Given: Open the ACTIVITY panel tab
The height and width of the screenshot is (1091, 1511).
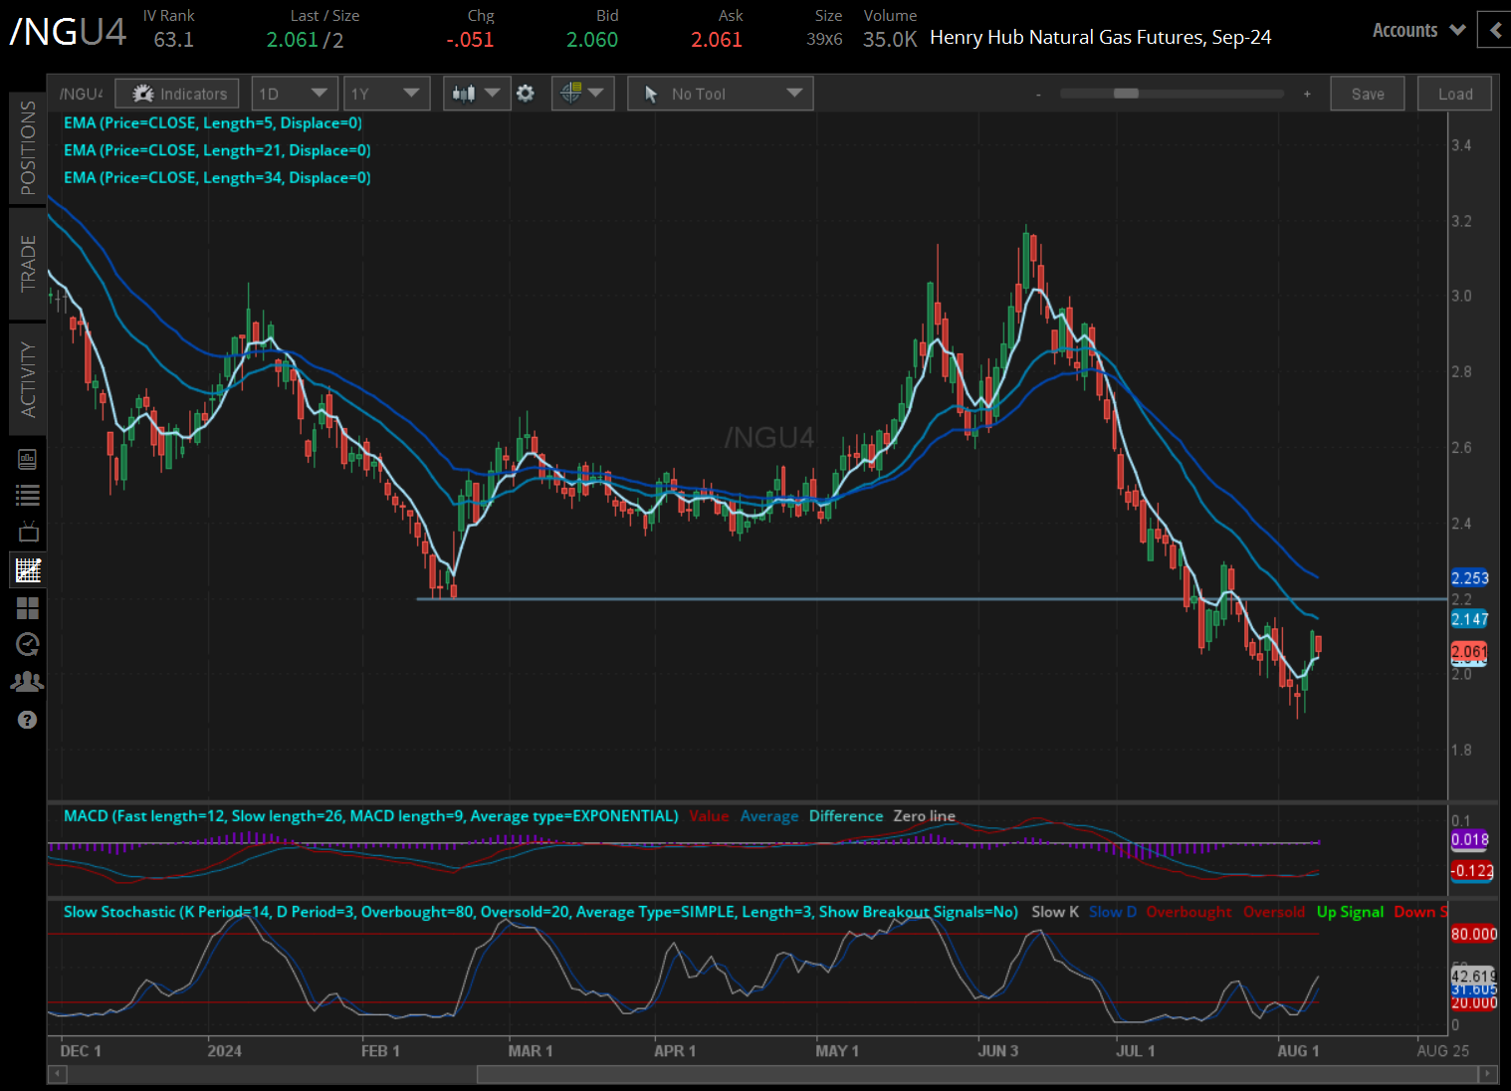Looking at the screenshot, I should point(28,379).
